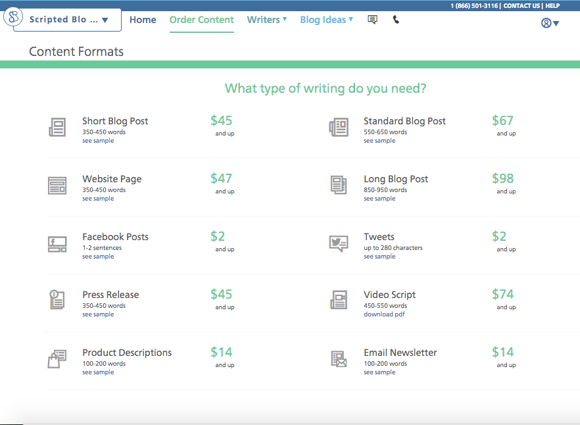Choose the Video Script title

click(389, 295)
